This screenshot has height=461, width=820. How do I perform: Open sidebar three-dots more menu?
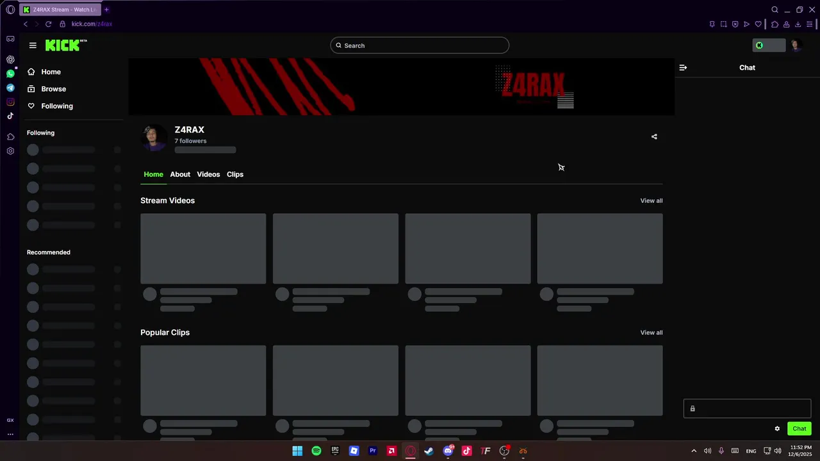10,434
